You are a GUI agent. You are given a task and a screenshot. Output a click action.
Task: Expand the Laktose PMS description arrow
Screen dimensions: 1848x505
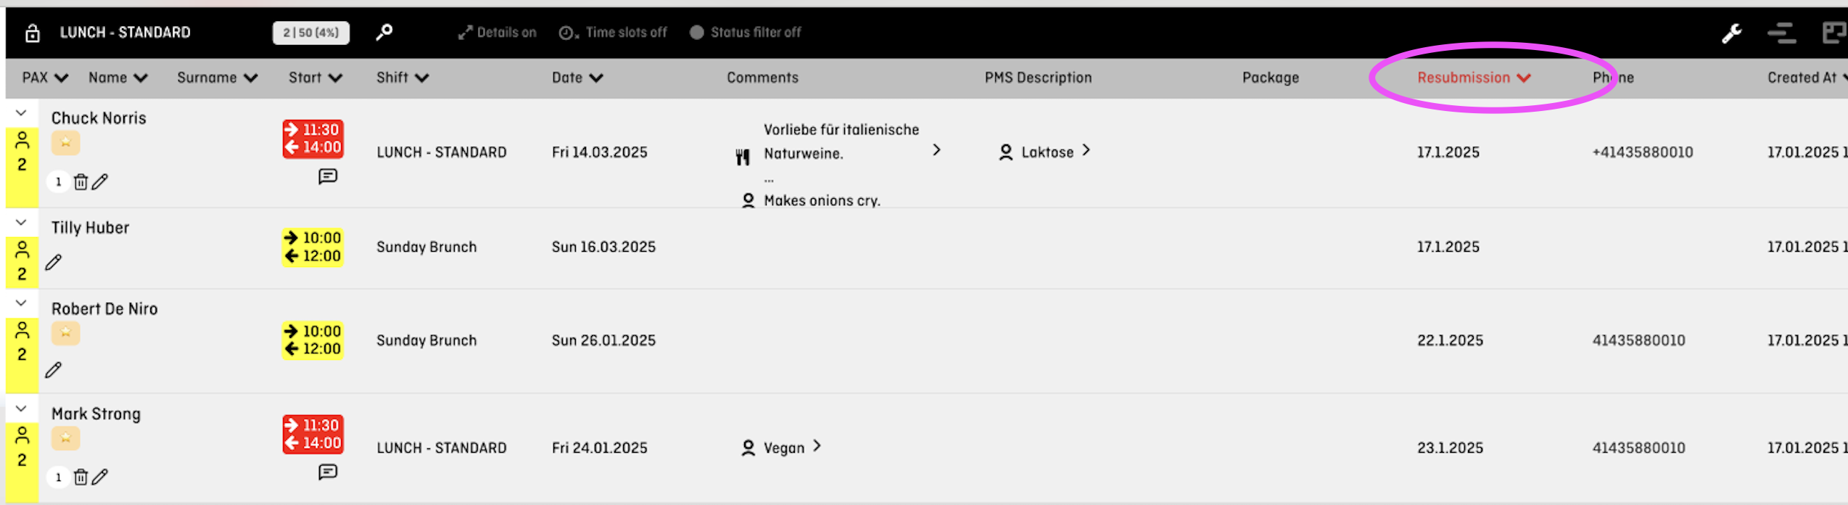pyautogui.click(x=1086, y=150)
